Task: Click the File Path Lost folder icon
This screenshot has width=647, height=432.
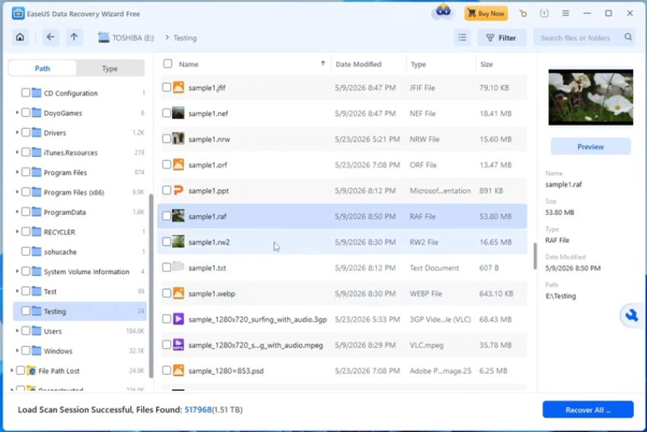Action: [31, 370]
